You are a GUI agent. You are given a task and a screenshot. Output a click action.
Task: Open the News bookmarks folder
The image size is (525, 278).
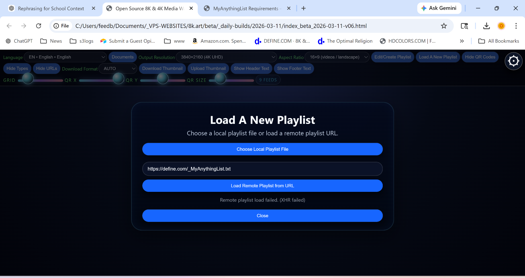51,41
